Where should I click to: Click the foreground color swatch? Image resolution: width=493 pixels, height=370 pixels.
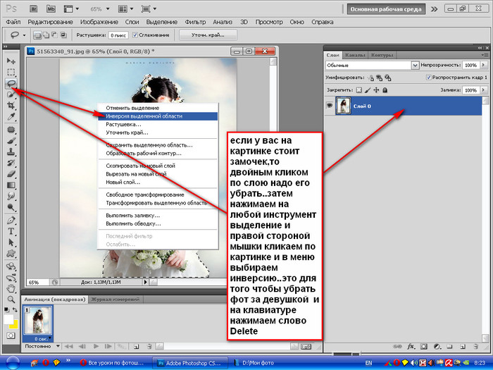click(8, 320)
